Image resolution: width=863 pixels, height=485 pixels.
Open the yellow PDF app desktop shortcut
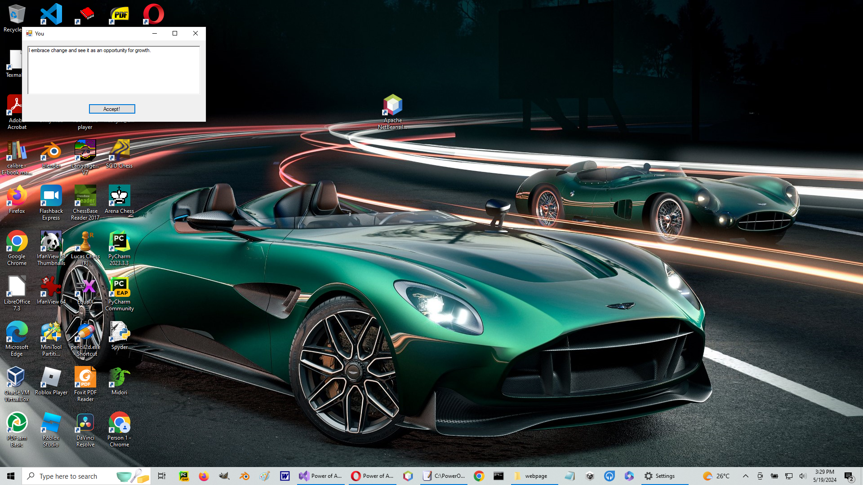(120, 14)
